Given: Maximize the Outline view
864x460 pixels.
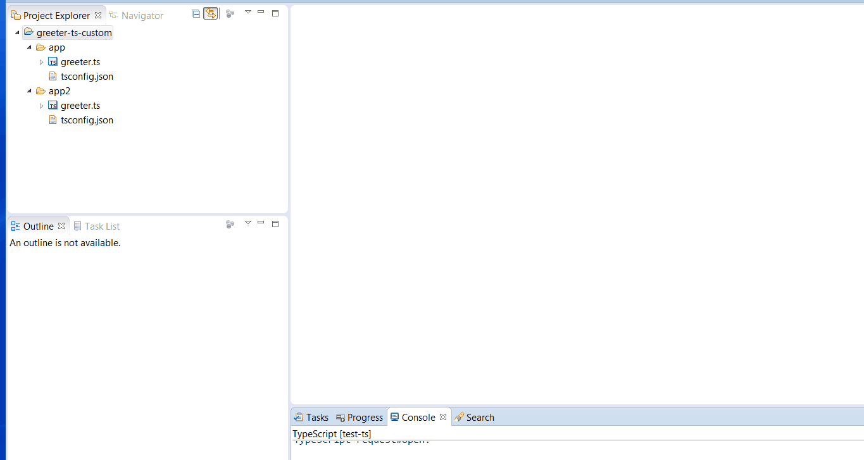Looking at the screenshot, I should tap(275, 223).
